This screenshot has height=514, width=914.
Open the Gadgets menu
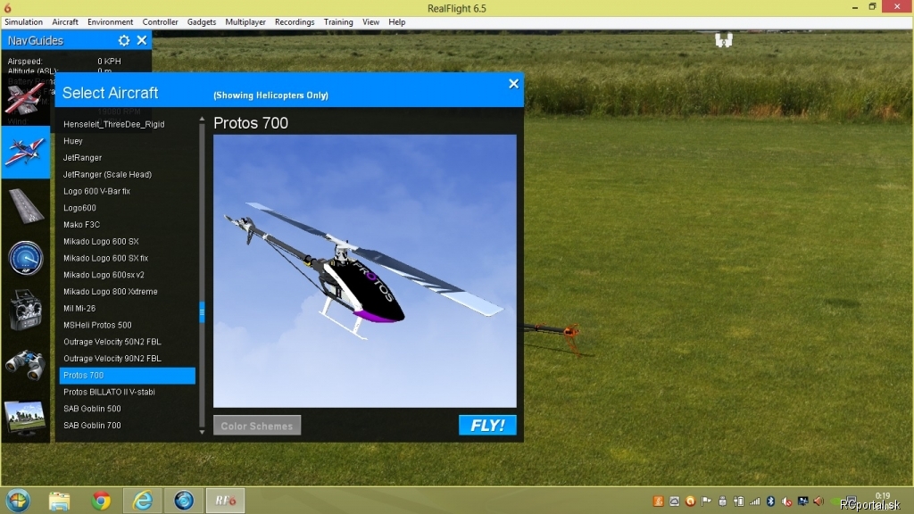click(x=202, y=22)
